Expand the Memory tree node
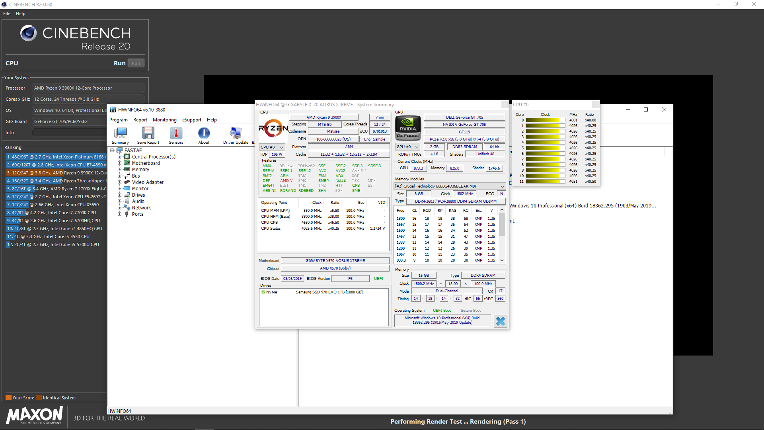The height and width of the screenshot is (430, 764). (119, 170)
